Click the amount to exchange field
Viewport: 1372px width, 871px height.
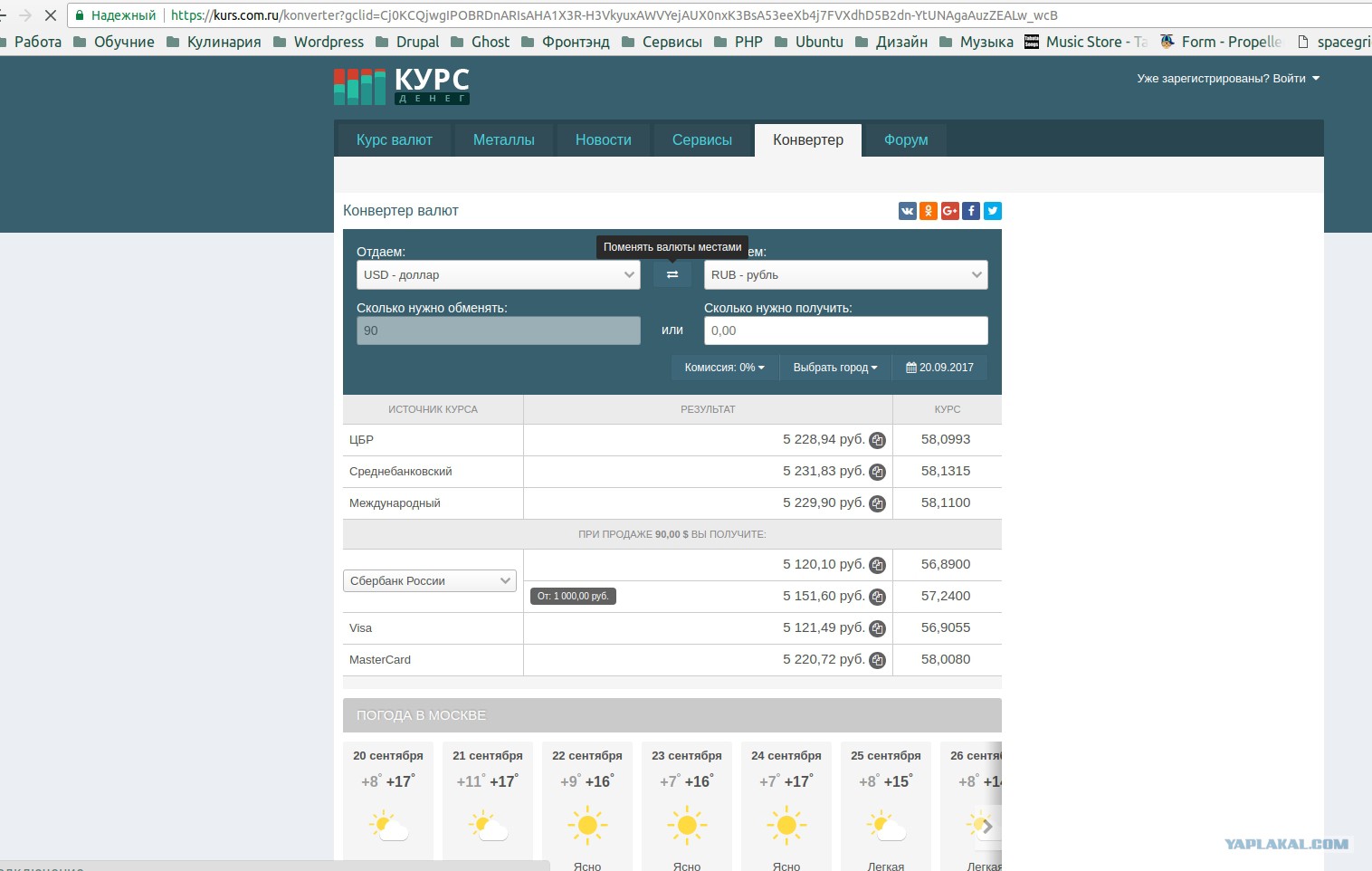click(x=499, y=330)
